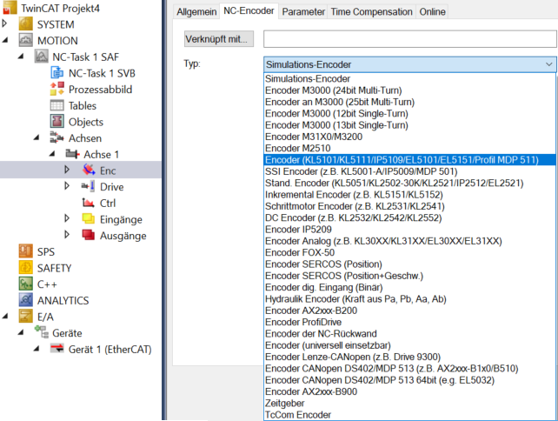
Task: Click the Objects icon under NC-Task
Action: pyautogui.click(x=56, y=122)
